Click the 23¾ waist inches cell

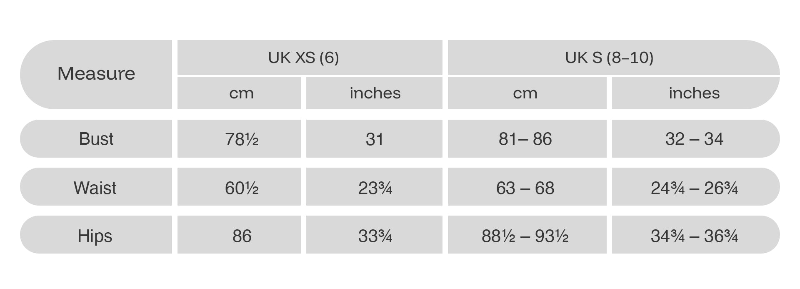(x=375, y=188)
